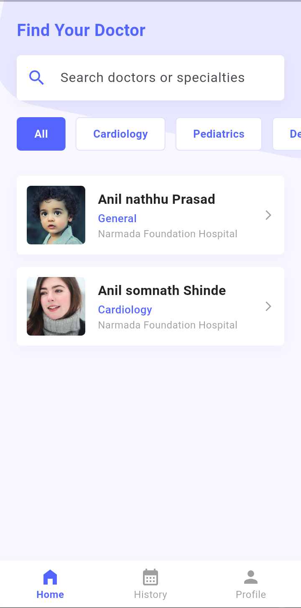Click the doctor name Anil somnath Shinde
Image resolution: width=301 pixels, height=608 pixels.
(x=162, y=290)
